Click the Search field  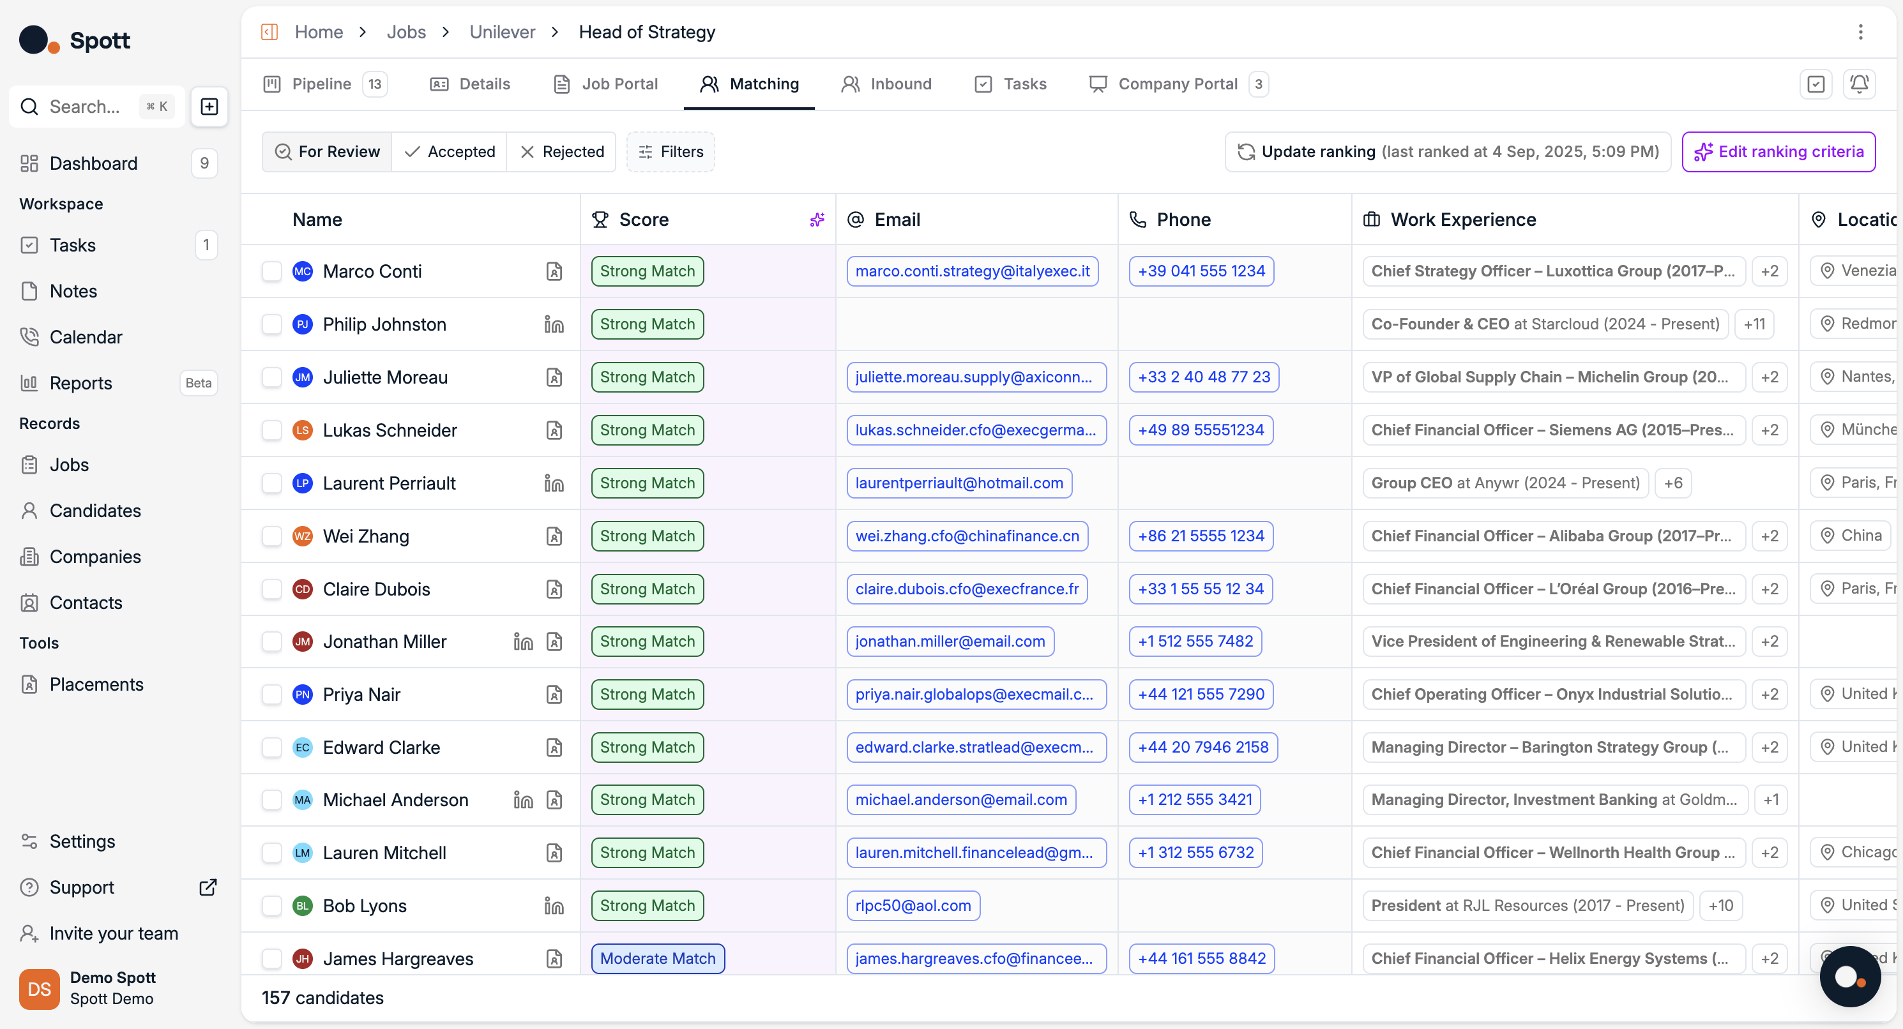click(x=96, y=107)
